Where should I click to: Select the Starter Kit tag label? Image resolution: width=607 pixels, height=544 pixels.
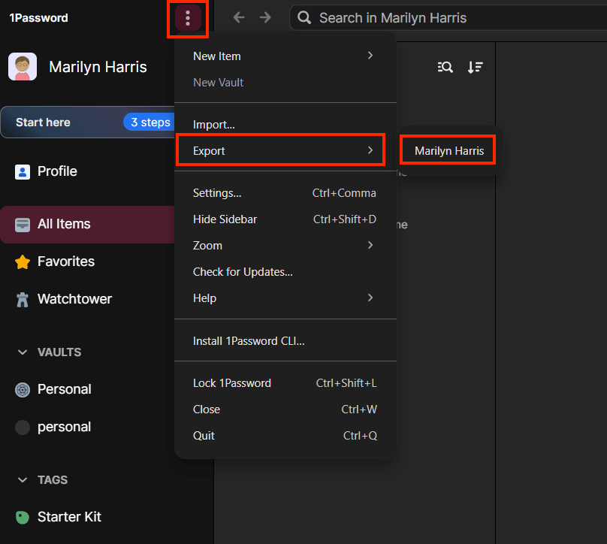pos(69,517)
